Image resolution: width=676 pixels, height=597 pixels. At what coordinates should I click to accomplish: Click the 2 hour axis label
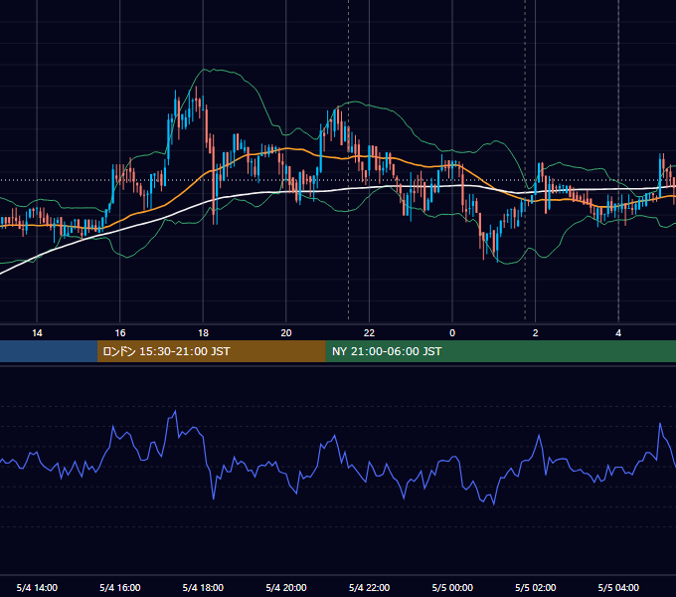[536, 333]
